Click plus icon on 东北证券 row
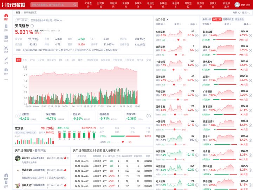 coord(197,36)
